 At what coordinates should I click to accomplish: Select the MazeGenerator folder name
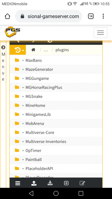click(39, 70)
